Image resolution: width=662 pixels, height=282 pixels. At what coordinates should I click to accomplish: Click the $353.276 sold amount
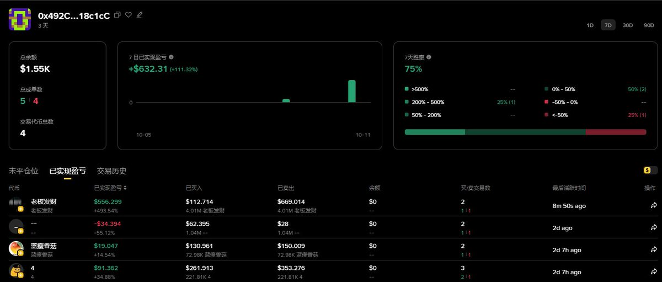coord(291,268)
